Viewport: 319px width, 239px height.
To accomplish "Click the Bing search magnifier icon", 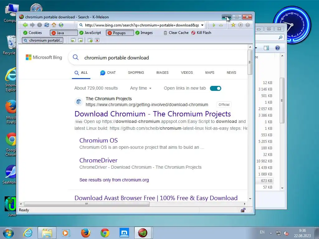I will click(x=75, y=57).
